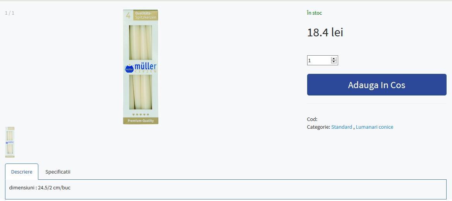This screenshot has height=201, width=452.
Task: Click the În stoc availability label
Action: [x=315, y=13]
